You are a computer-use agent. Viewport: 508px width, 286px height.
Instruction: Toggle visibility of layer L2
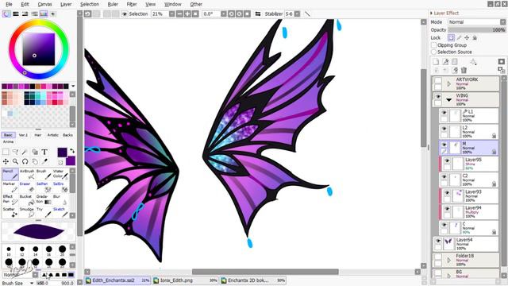[x=444, y=129]
